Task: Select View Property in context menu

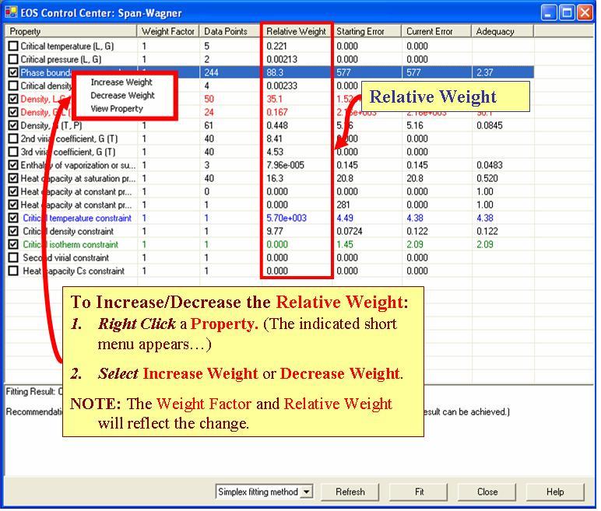Action: [117, 109]
